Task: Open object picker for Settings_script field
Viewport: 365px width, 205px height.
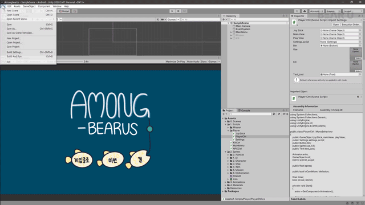Action: [x=360, y=42]
